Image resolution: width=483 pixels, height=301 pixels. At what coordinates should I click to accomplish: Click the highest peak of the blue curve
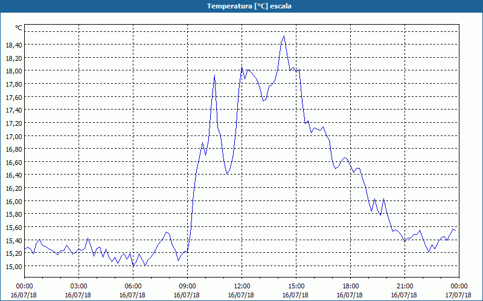point(284,36)
